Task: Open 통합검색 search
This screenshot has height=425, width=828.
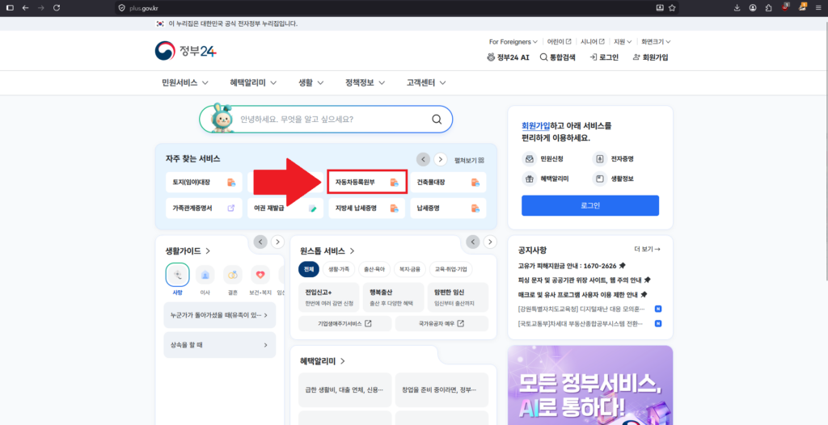Action: coord(558,57)
